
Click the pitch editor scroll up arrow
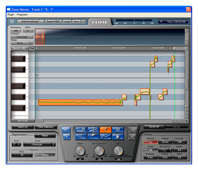186,107
